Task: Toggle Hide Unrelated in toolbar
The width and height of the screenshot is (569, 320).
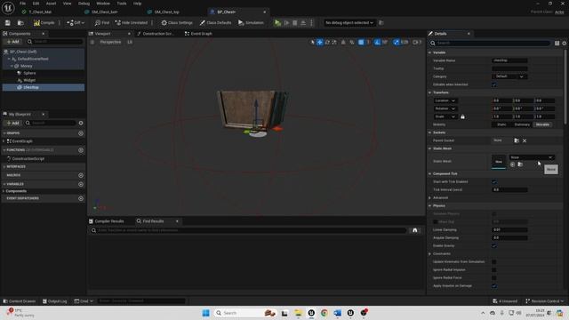Action: 132,23
